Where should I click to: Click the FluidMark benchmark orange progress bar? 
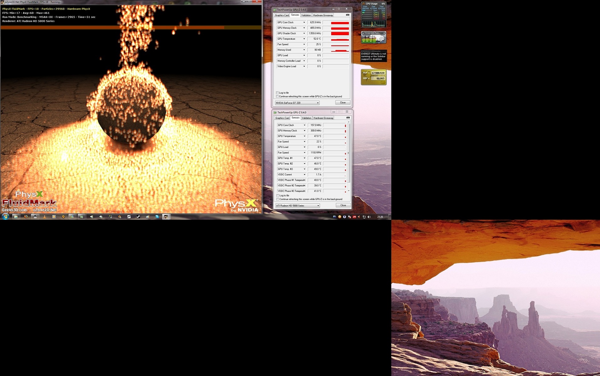click(x=131, y=27)
